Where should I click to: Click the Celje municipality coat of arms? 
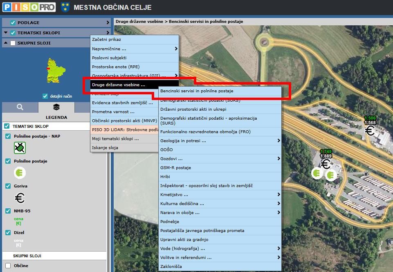65,7
